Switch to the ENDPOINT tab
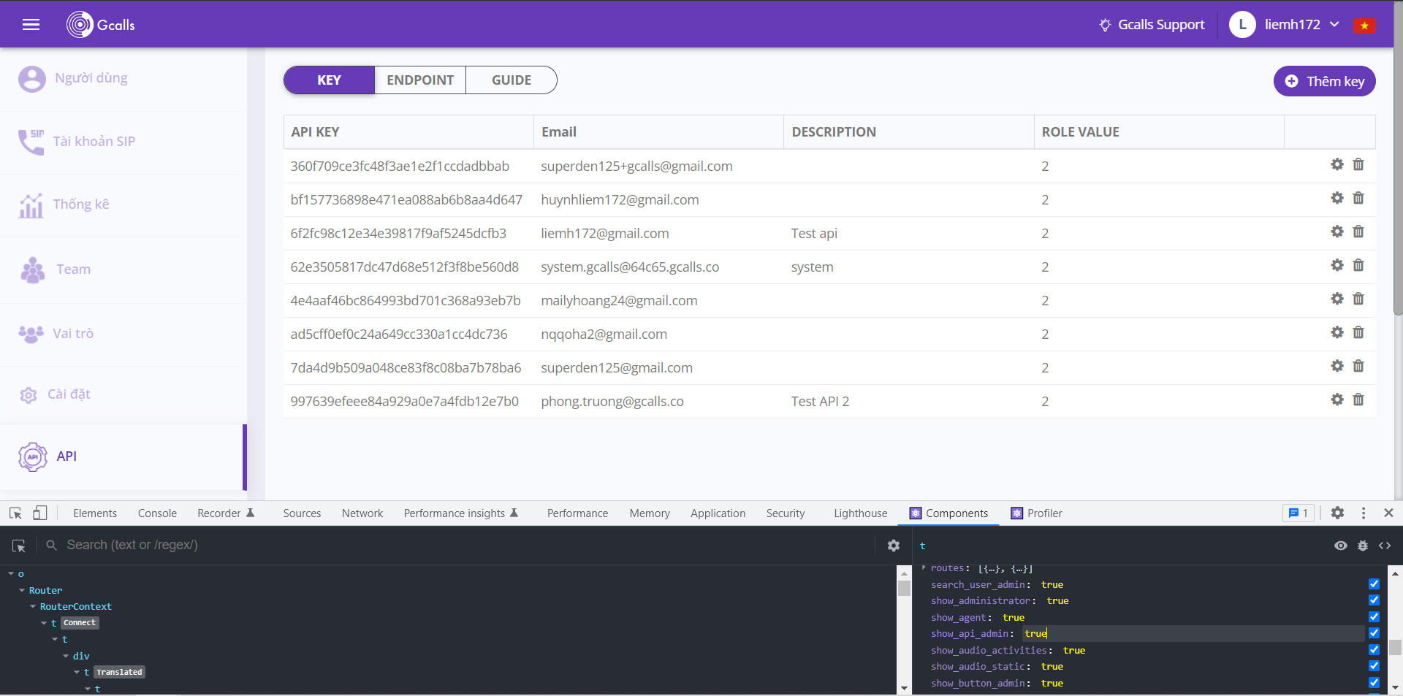This screenshot has height=696, width=1403. [420, 80]
